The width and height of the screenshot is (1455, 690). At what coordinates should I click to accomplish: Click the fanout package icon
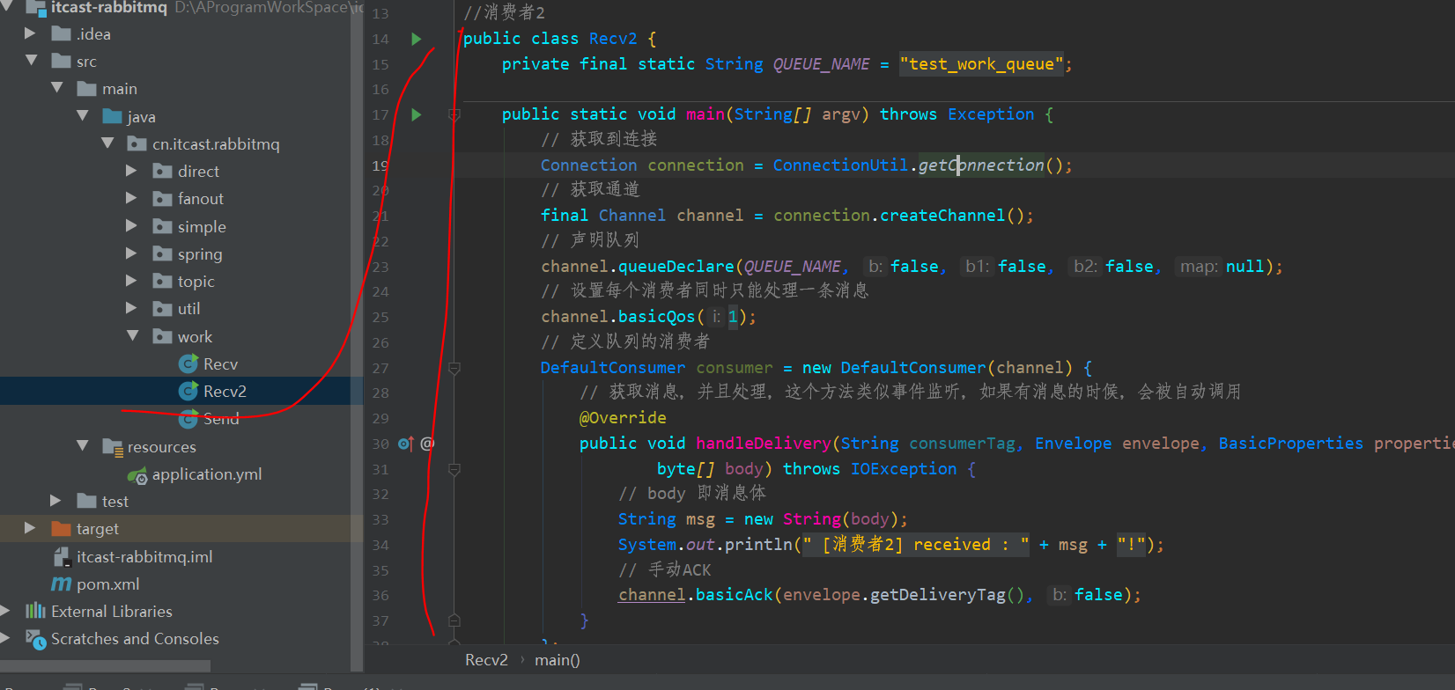[x=162, y=199]
